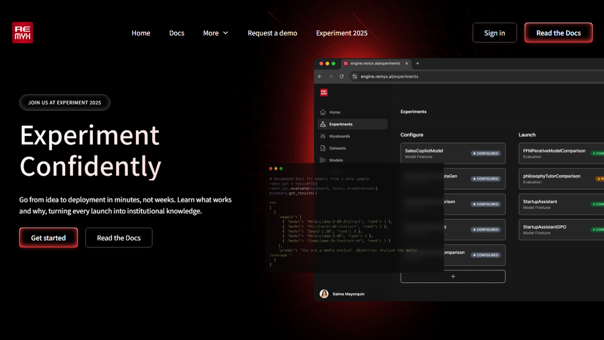
Task: Click Datasets label in sidebar
Action: [338, 148]
